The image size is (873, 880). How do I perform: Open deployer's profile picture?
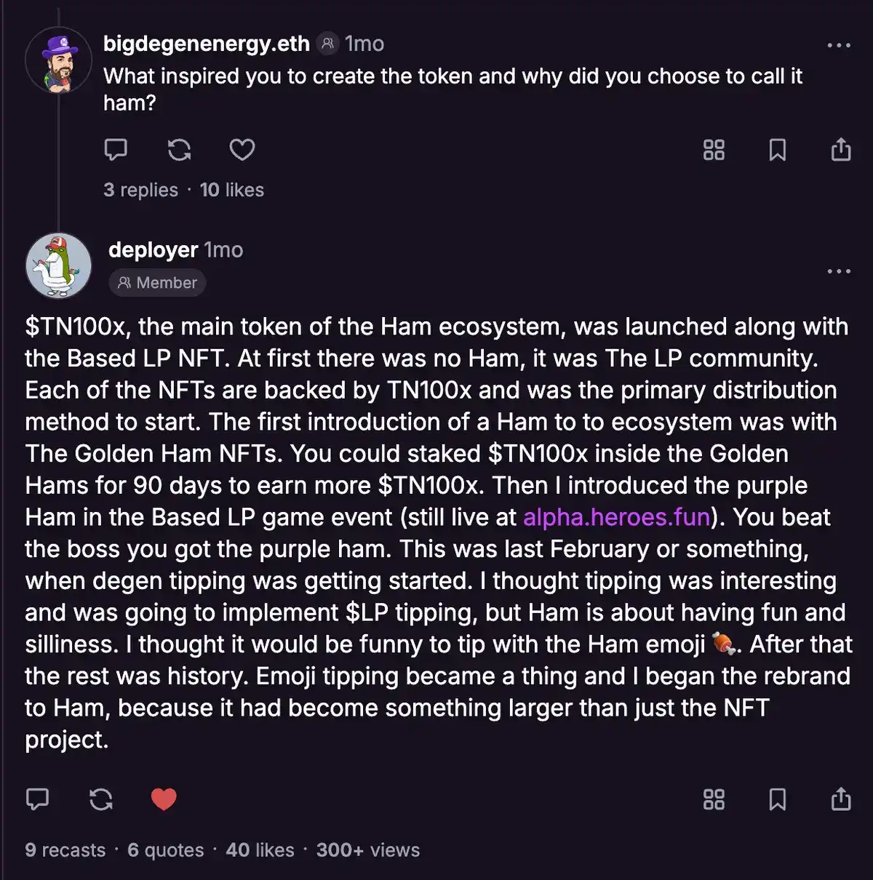pyautogui.click(x=58, y=266)
